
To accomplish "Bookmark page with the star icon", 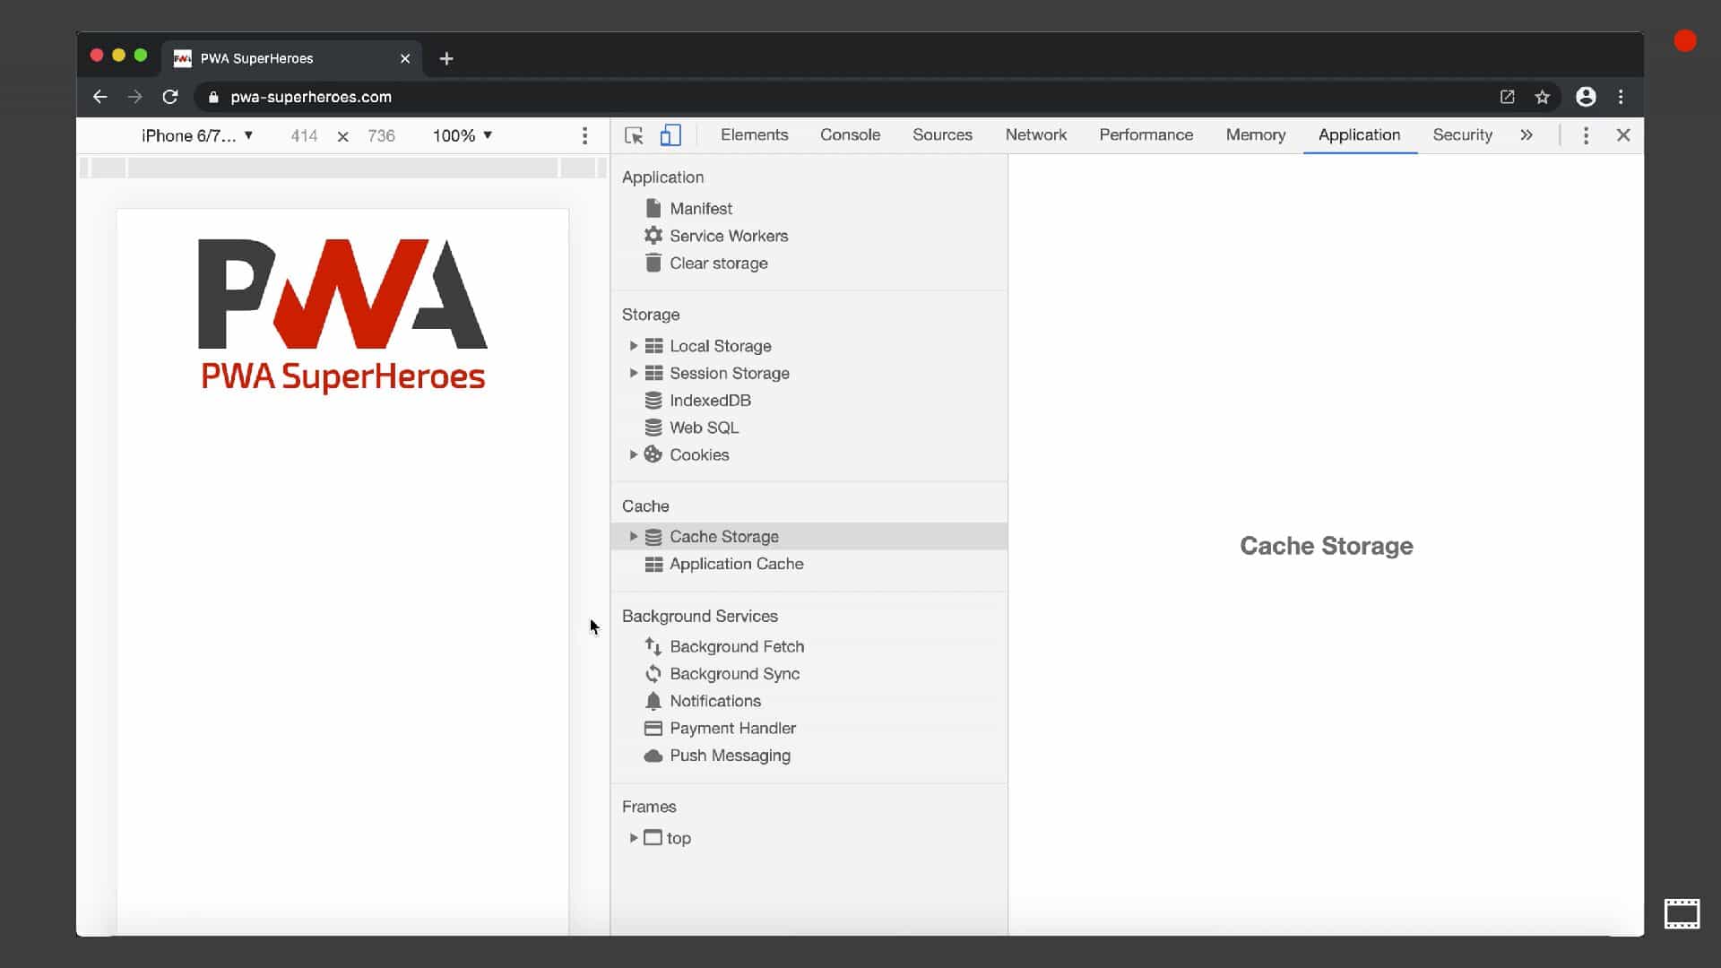I will pyautogui.click(x=1542, y=97).
